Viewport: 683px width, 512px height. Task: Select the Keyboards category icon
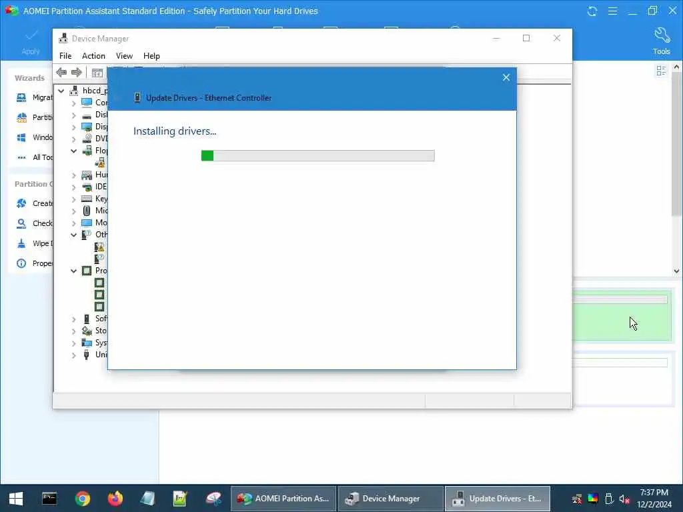87,199
